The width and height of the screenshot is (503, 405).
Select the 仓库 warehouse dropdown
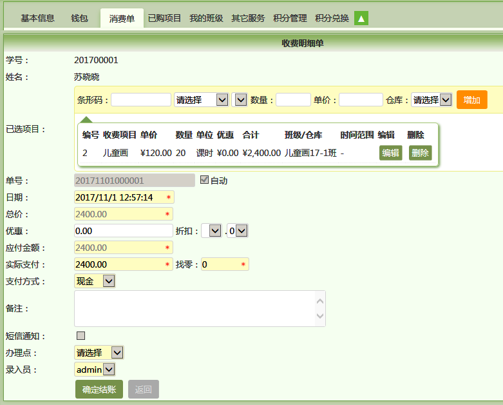click(432, 100)
